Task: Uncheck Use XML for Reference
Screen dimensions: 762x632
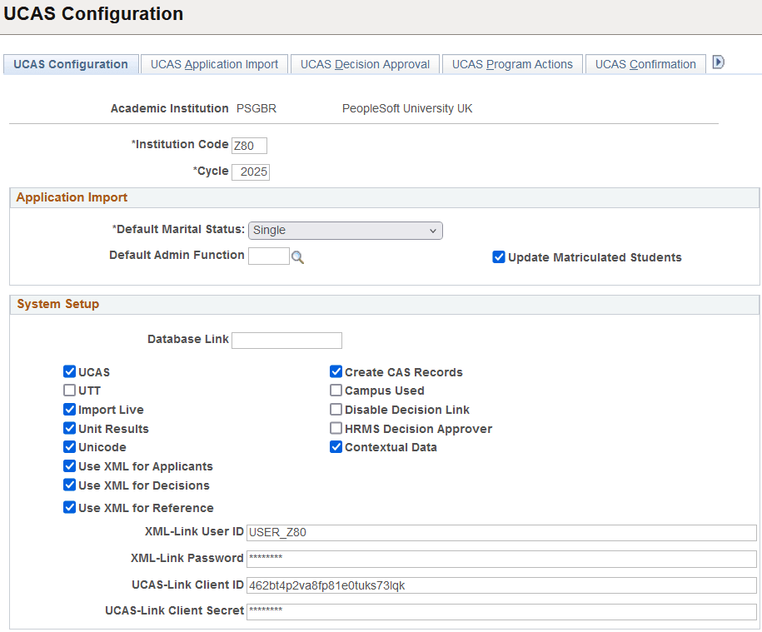Action: click(69, 507)
